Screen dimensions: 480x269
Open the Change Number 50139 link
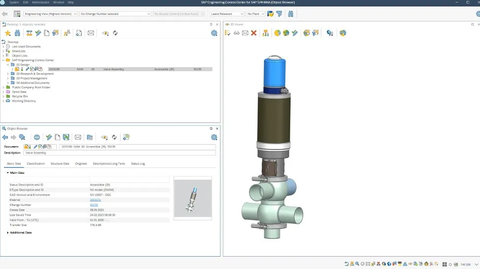94,205
